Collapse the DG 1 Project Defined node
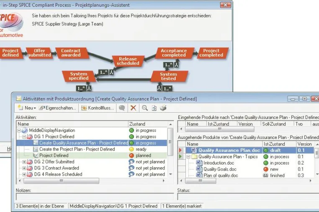The image size is (319, 212). [x=24, y=137]
